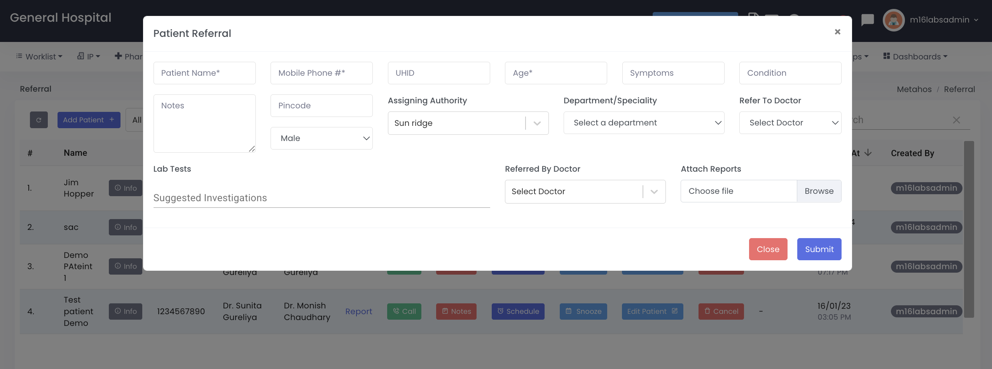Expand the Assigning Authority Sun ridge dropdown
This screenshot has width=992, height=369.
[x=537, y=124]
